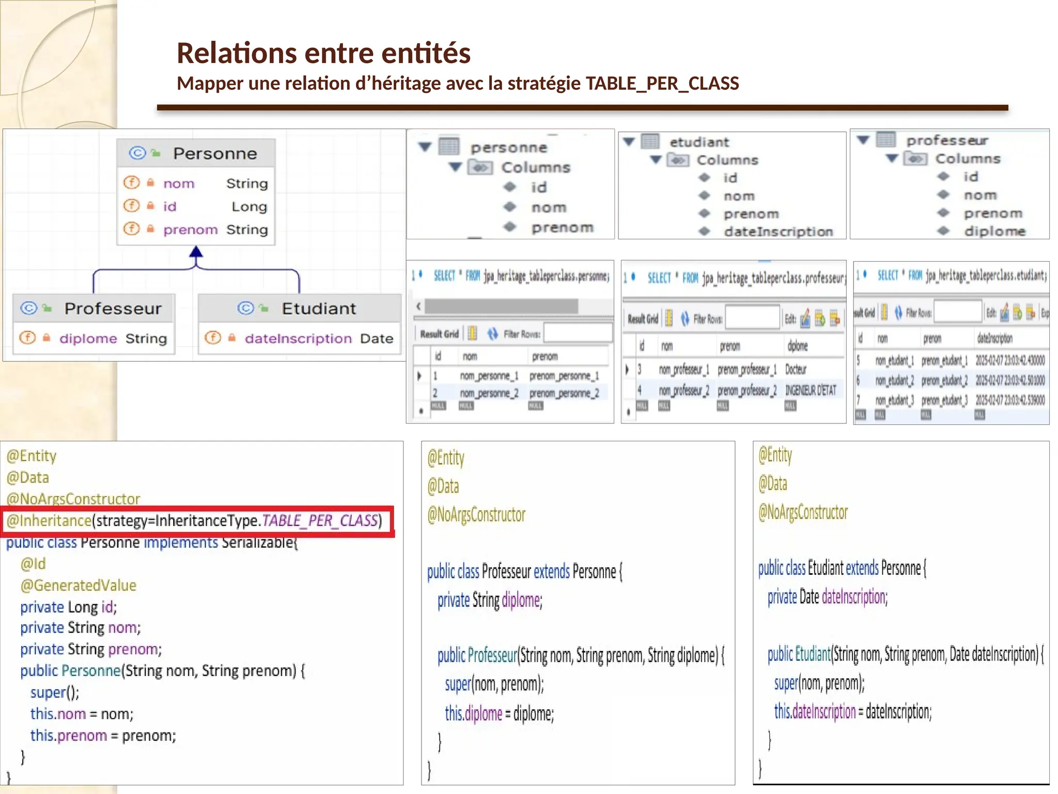Select cell prenom_personne_2 in personne grid
The width and height of the screenshot is (1058, 794).
point(564,393)
